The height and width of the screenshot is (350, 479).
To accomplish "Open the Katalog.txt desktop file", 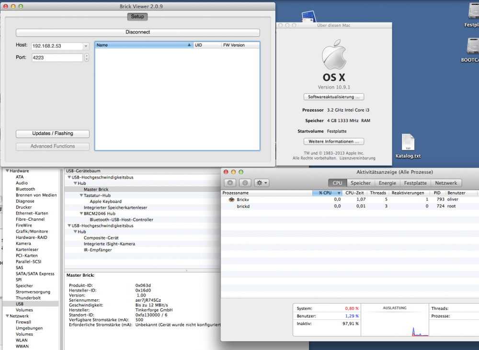I will [x=408, y=143].
